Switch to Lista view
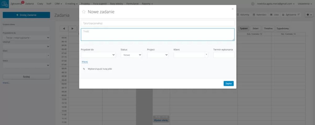The image size is (315, 125). (x=274, y=15)
